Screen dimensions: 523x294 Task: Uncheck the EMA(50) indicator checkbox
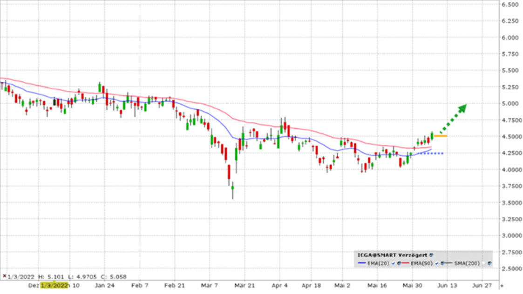(x=437, y=263)
